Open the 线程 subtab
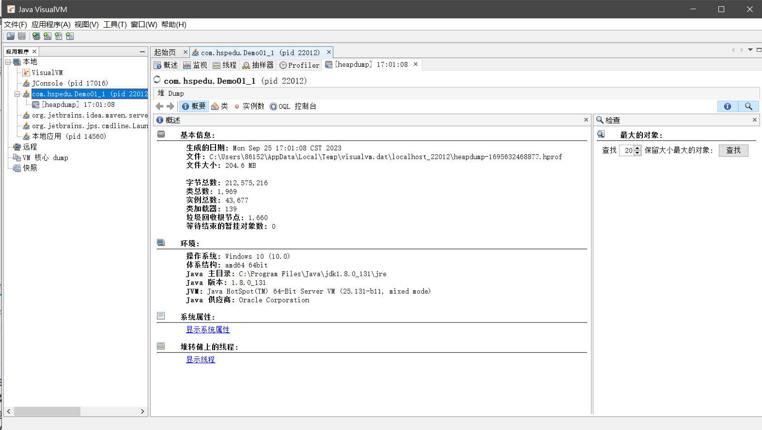The width and height of the screenshot is (762, 430). pyautogui.click(x=225, y=65)
